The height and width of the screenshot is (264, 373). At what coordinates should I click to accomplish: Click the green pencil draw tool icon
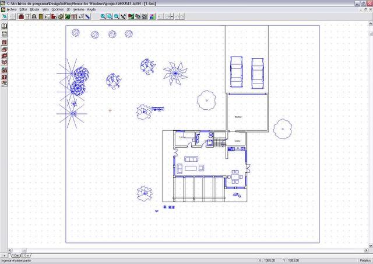click(x=5, y=17)
